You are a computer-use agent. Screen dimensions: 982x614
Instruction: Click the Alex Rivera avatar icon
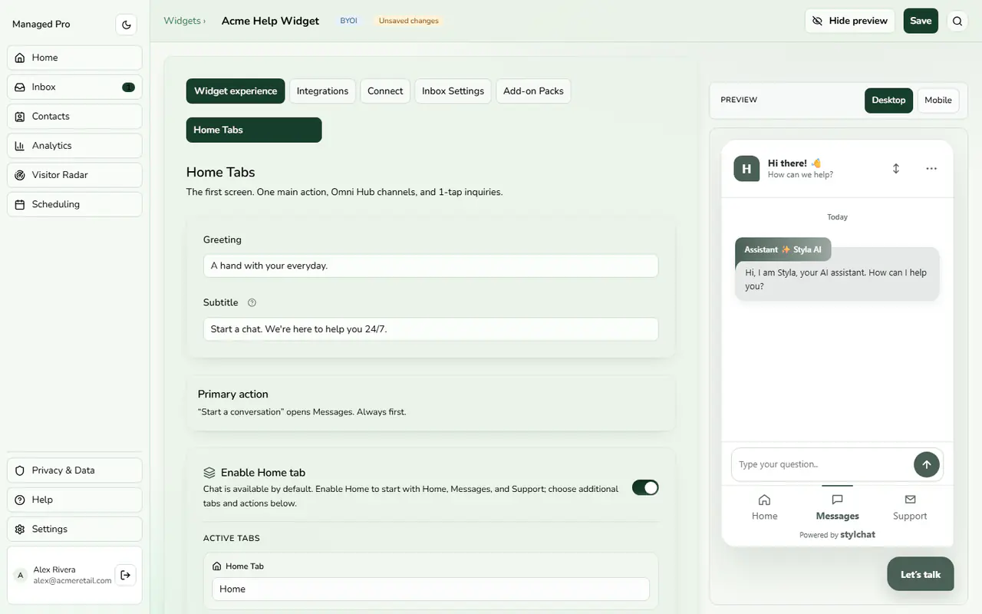click(21, 576)
